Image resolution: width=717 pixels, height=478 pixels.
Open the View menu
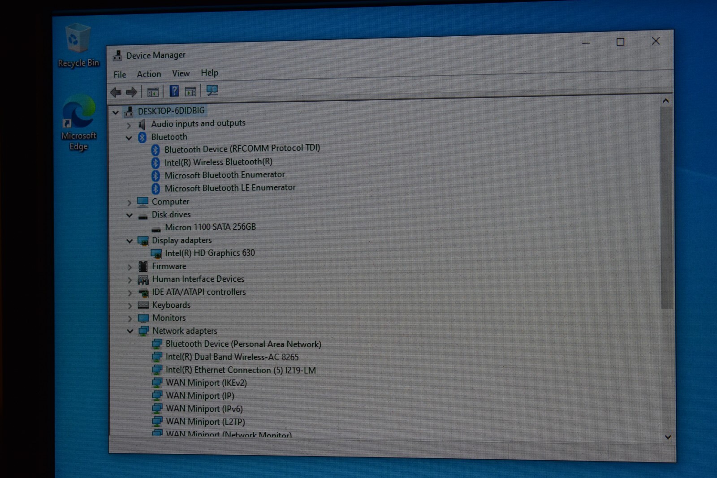click(x=181, y=73)
